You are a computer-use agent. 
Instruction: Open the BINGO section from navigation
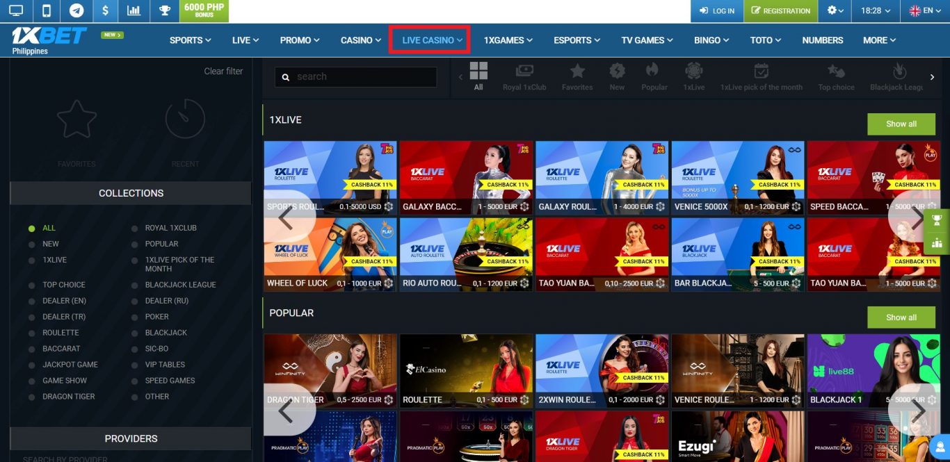pos(710,40)
